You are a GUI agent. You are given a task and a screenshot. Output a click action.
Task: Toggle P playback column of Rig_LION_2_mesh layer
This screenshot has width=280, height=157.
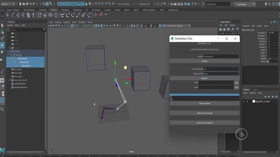click(x=247, y=102)
